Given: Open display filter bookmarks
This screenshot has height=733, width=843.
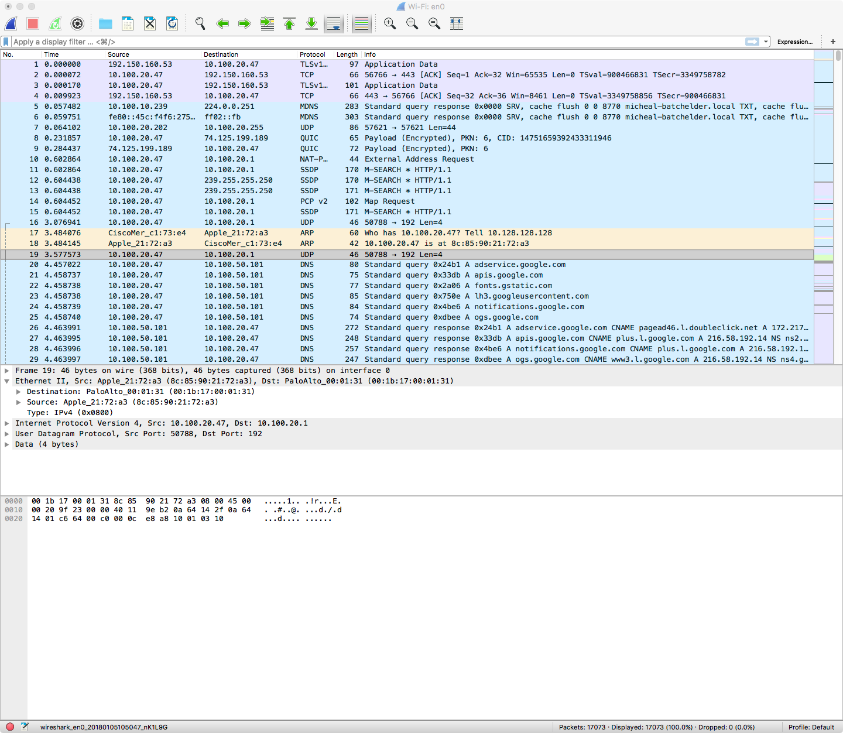Looking at the screenshot, I should click(6, 42).
